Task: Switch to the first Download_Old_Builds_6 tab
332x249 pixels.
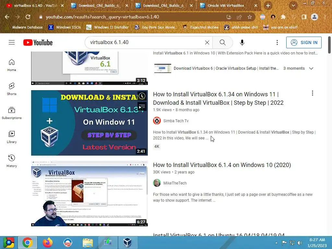Action: (100, 6)
